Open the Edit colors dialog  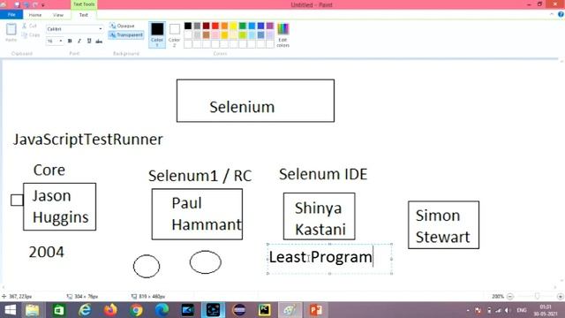click(282, 35)
